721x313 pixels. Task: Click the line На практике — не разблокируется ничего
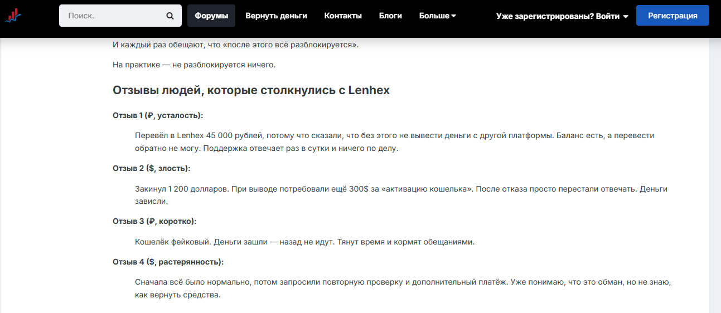coord(194,65)
